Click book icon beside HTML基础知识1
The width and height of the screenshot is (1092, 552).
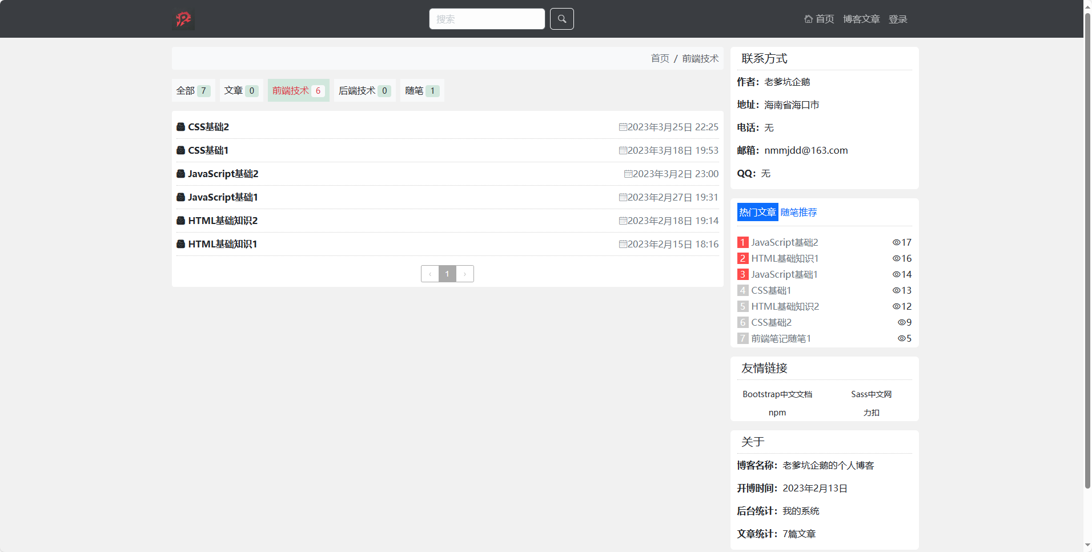[180, 244]
